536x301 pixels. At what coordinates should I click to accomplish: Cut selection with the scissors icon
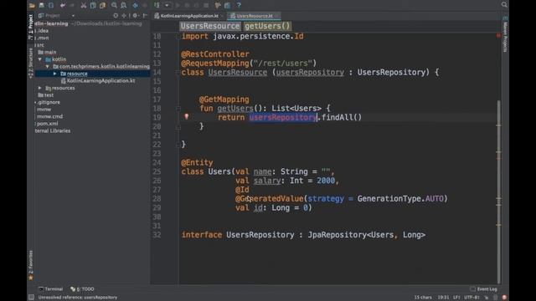point(84,5)
